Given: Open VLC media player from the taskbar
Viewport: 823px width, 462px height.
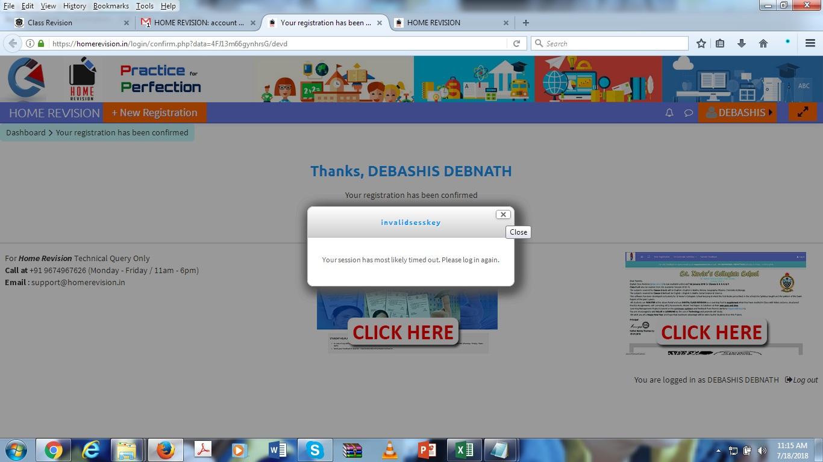Looking at the screenshot, I should (390, 450).
